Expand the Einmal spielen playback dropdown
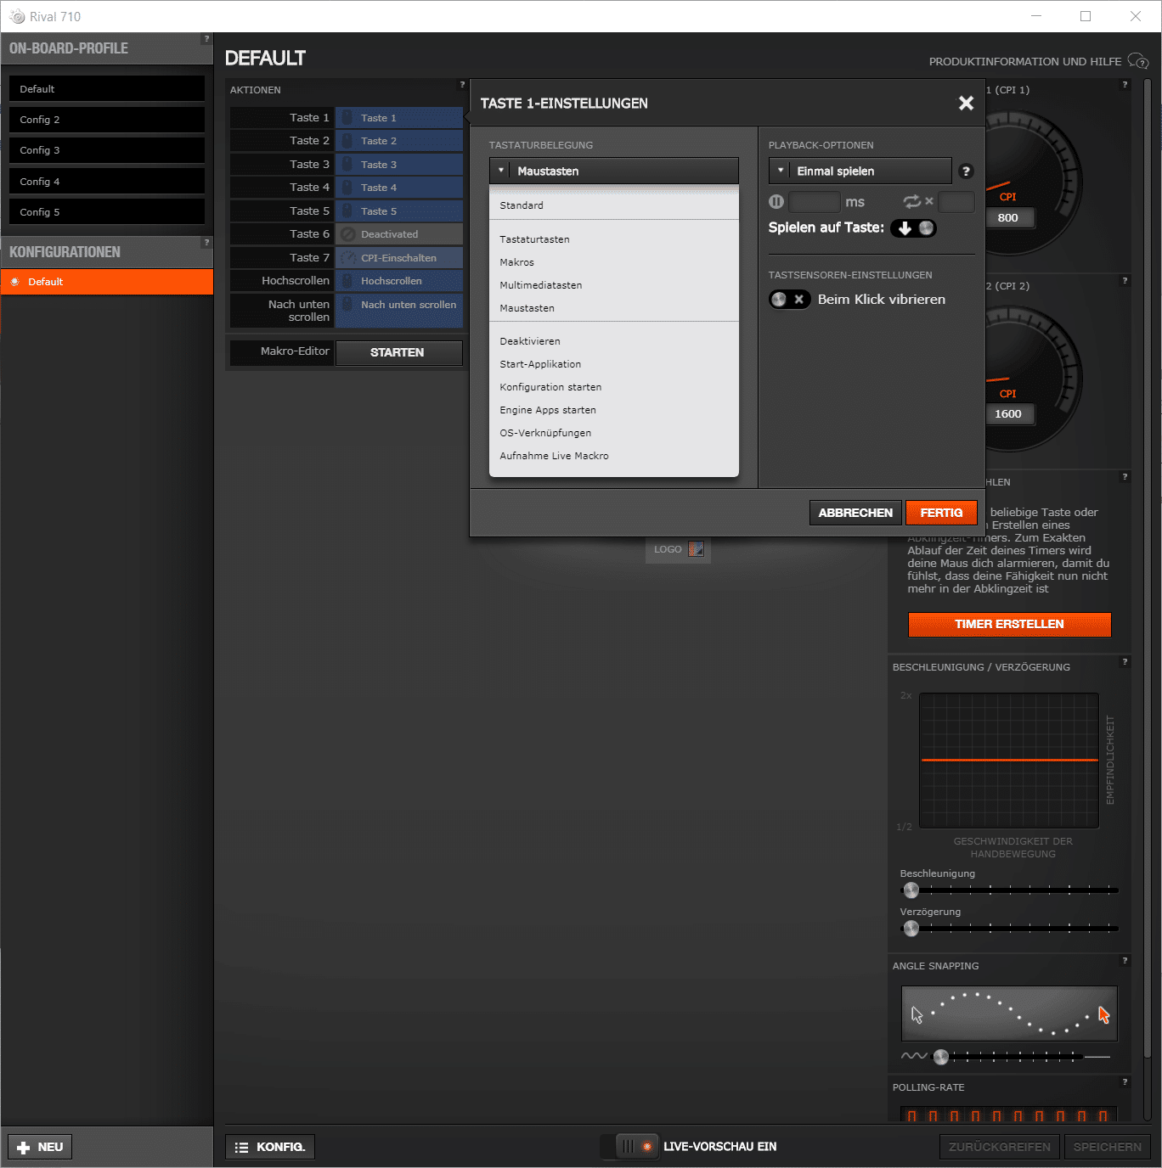1162x1168 pixels. pos(860,171)
